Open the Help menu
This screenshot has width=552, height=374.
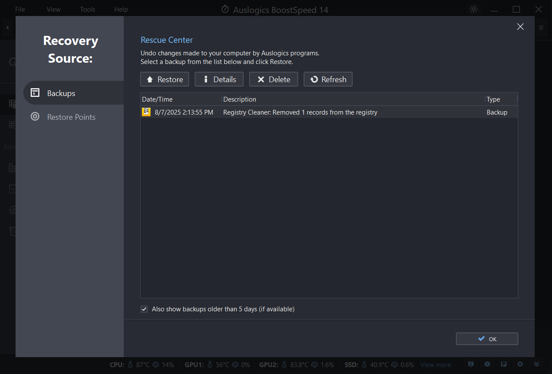click(x=121, y=9)
